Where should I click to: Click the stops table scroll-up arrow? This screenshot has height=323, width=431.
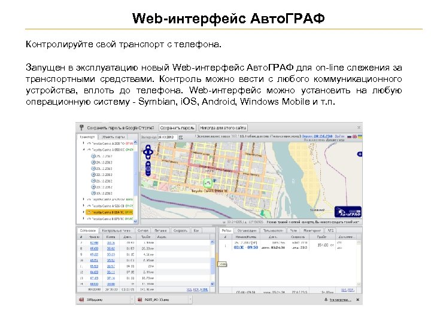(x=212, y=242)
